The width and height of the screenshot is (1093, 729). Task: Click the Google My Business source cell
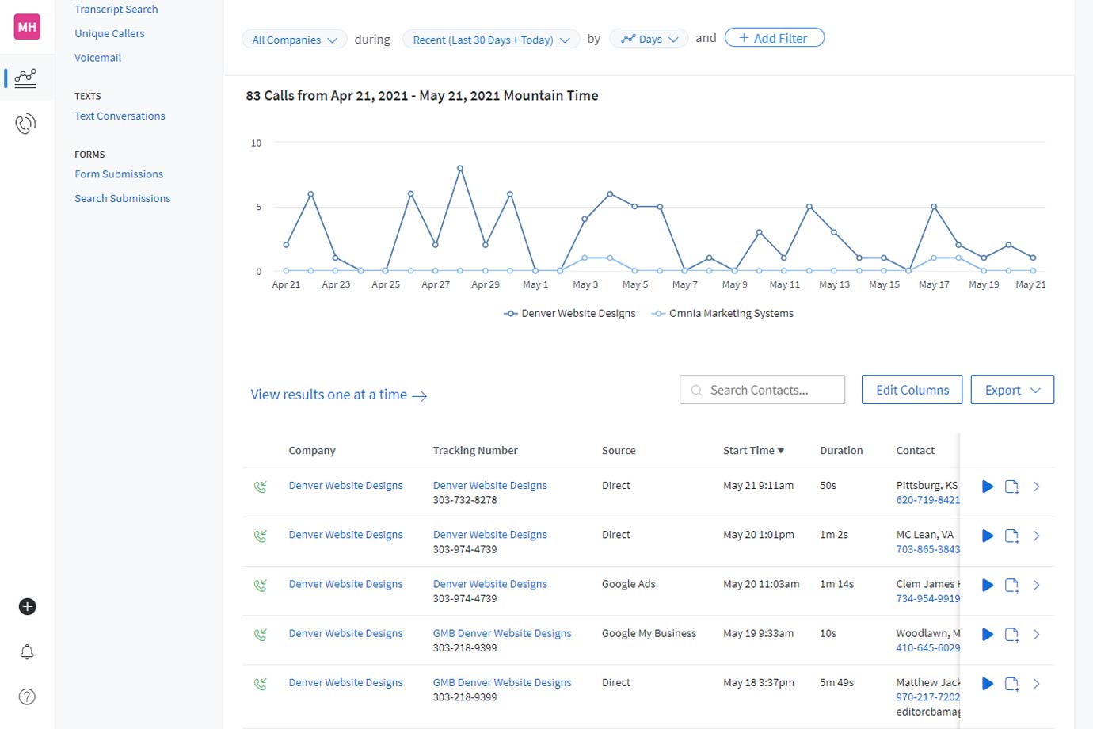click(x=649, y=633)
